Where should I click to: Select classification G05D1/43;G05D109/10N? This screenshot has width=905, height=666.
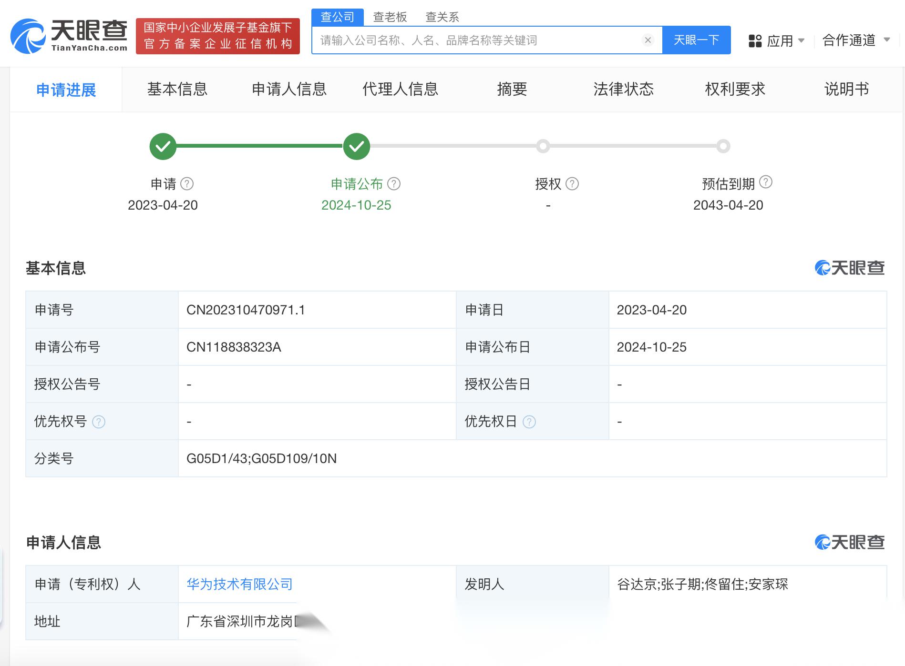click(x=261, y=459)
